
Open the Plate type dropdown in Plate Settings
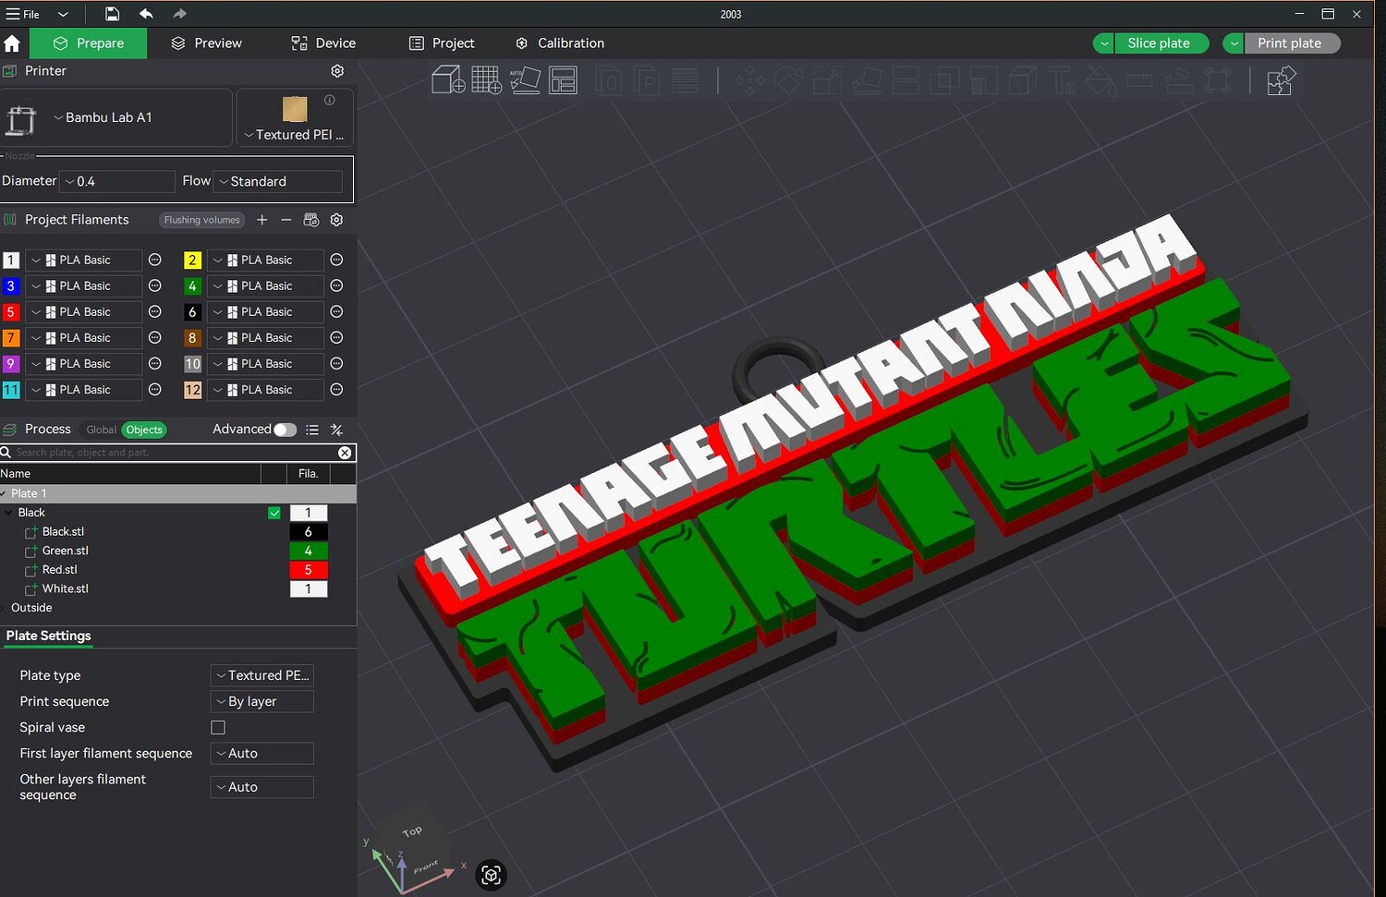[262, 675]
